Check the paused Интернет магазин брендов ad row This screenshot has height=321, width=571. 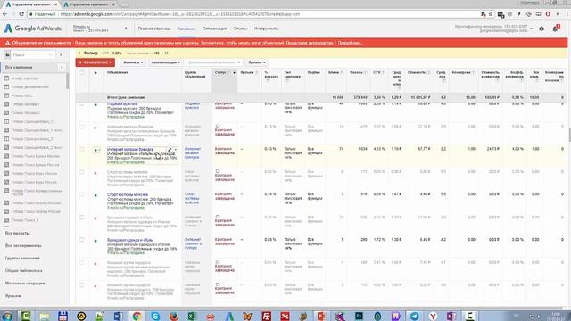click(81, 127)
